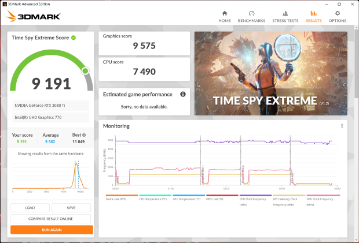Click the 3DMark logo

point(33,16)
